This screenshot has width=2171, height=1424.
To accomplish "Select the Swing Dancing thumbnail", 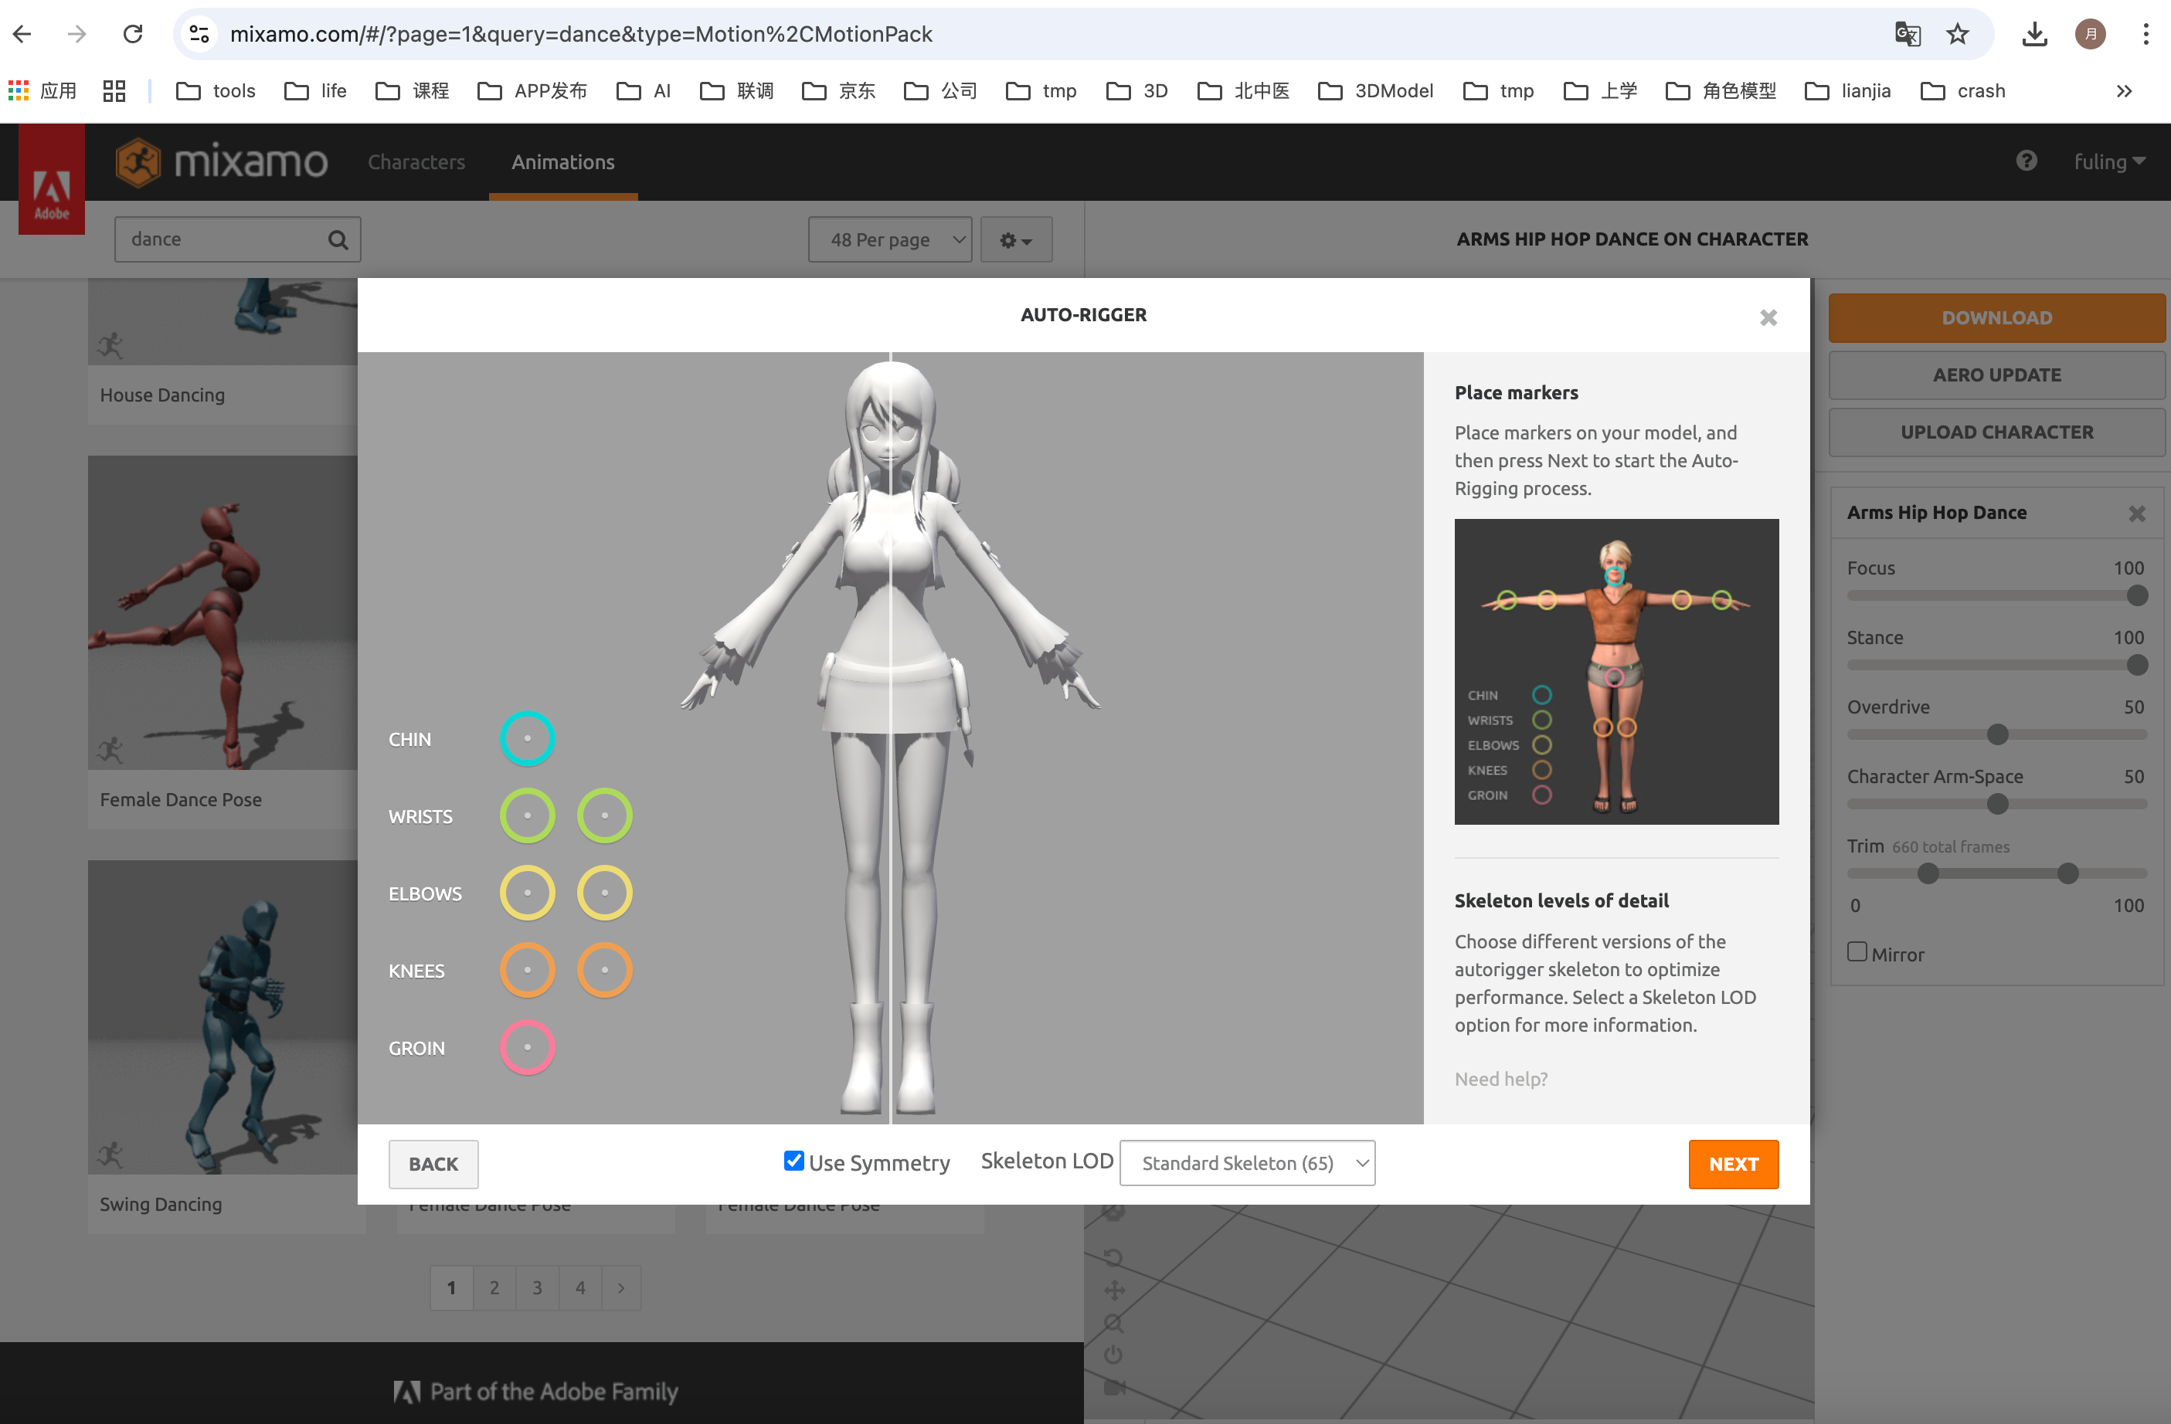I will pyautogui.click(x=223, y=1016).
